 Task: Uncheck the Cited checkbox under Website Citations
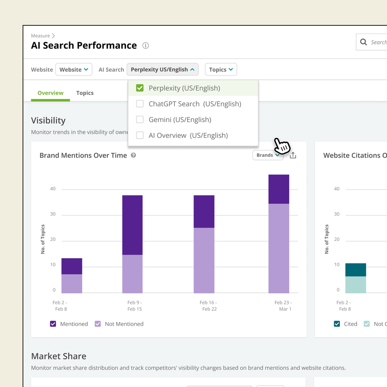[x=337, y=324]
